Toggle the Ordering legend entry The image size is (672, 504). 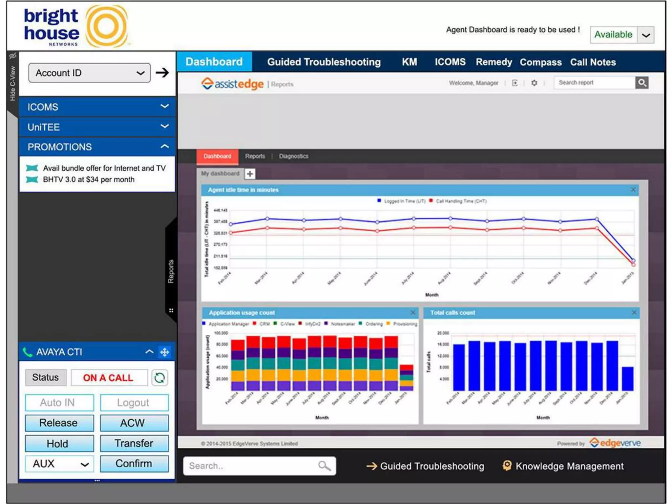pos(371,324)
